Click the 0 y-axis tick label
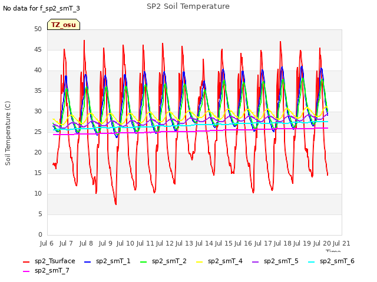 pos(40,234)
